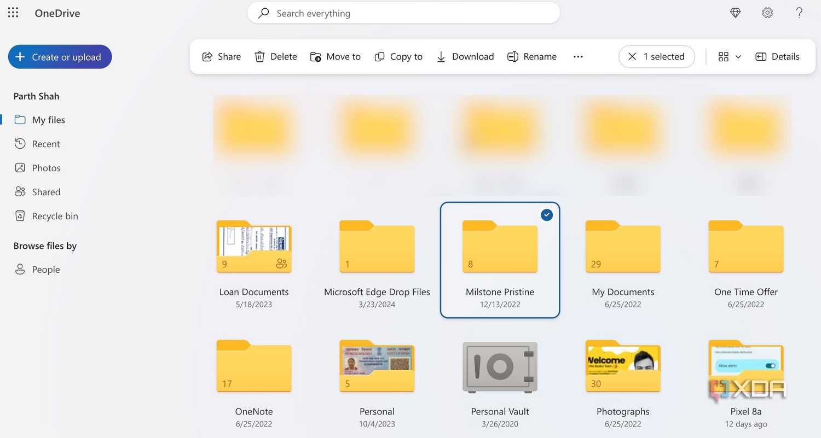Click the OneDrive title link
Viewport: 821px width, 438px height.
57,13
